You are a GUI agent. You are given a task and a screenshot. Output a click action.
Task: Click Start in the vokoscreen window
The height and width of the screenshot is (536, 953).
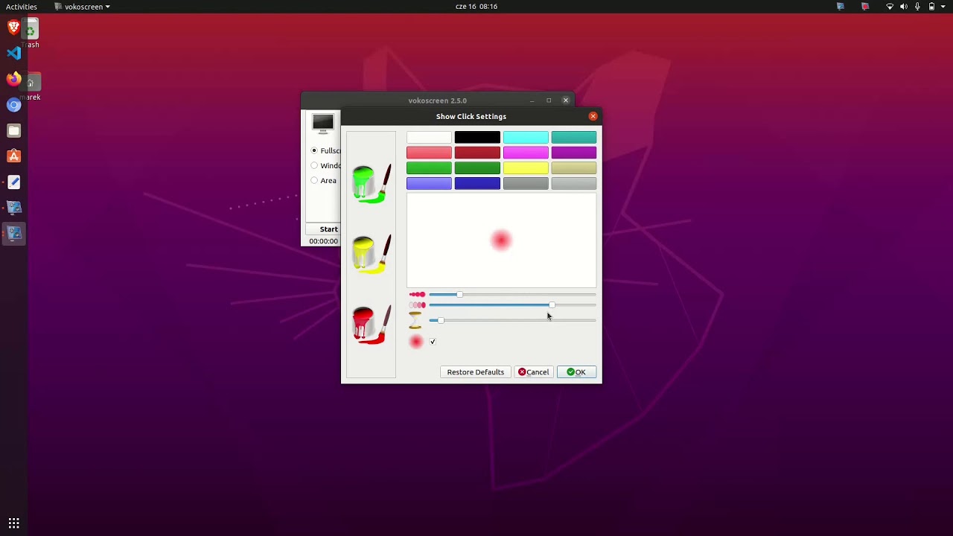click(x=328, y=229)
